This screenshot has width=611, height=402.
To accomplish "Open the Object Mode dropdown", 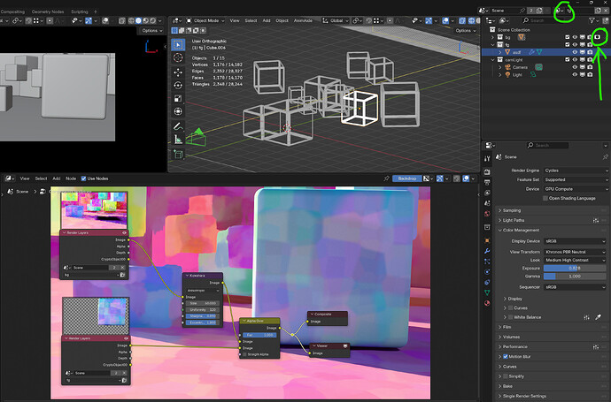I will point(205,20).
